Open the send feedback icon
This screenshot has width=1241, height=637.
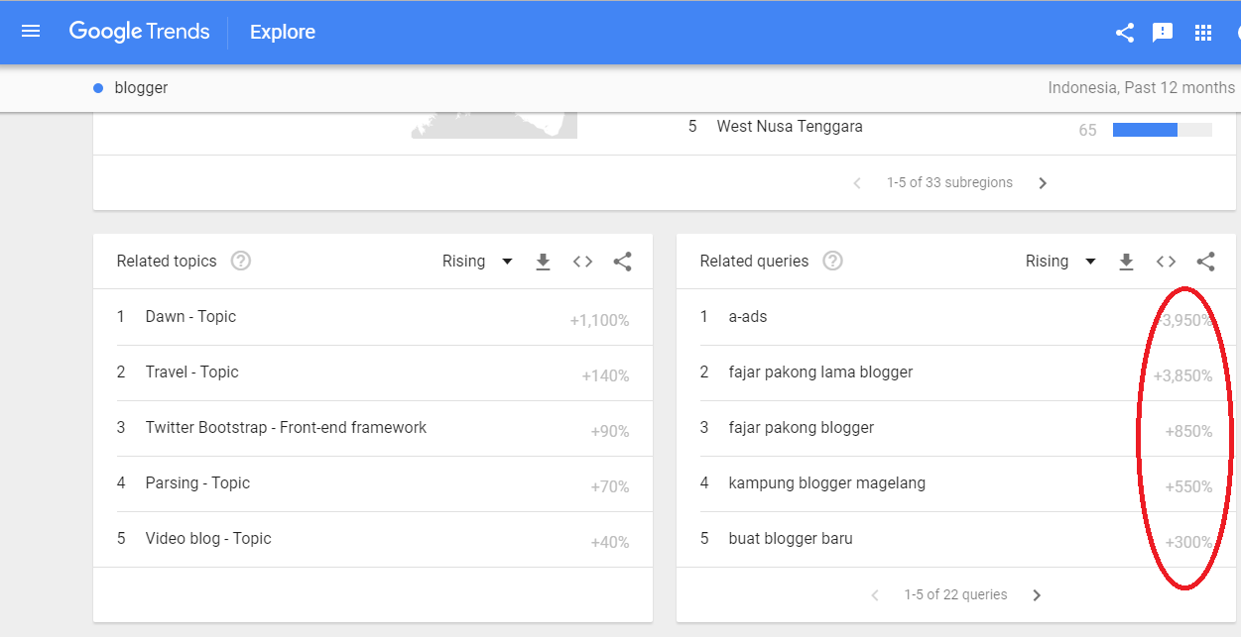[1163, 33]
